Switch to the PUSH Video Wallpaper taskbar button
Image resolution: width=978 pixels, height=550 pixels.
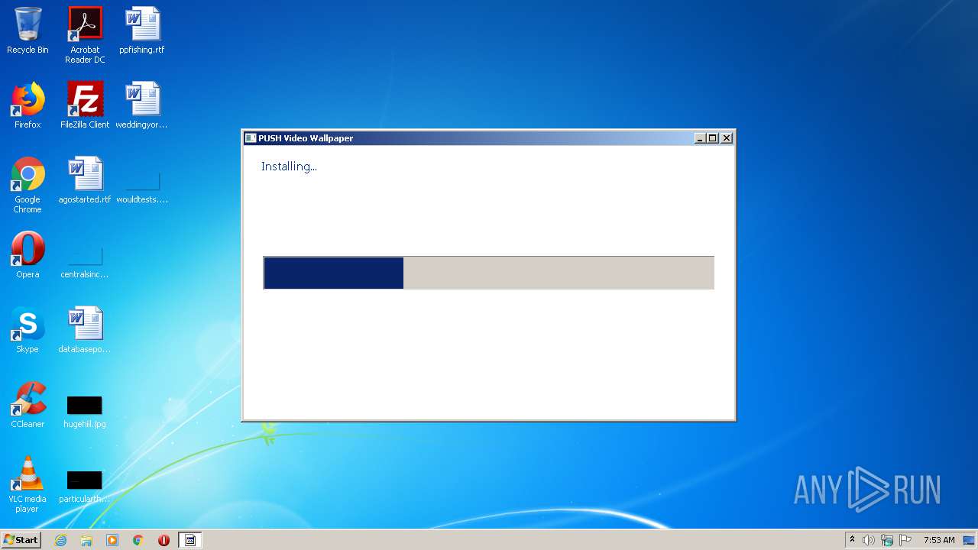[x=190, y=540]
